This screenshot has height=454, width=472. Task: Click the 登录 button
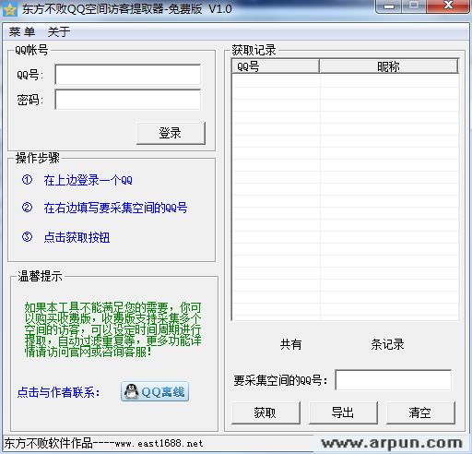[171, 133]
